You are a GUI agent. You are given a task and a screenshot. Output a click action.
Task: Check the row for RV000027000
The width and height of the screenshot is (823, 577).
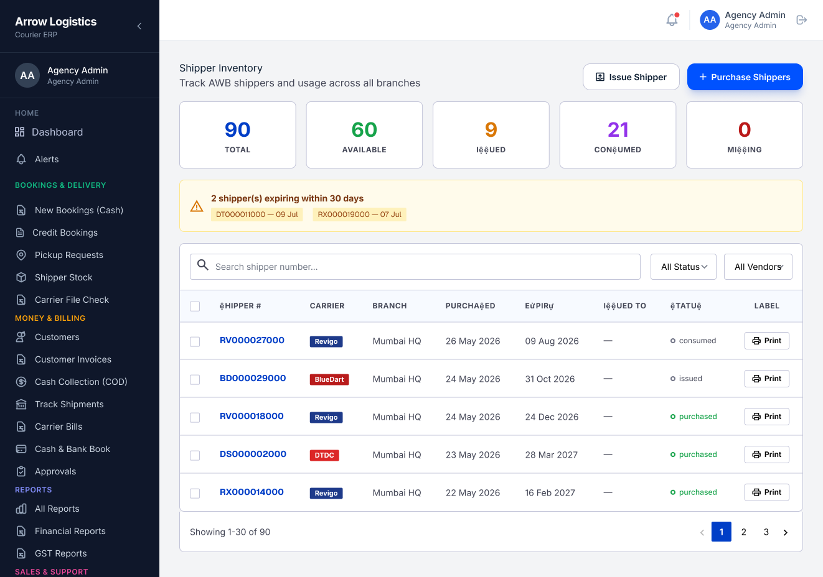(x=195, y=342)
